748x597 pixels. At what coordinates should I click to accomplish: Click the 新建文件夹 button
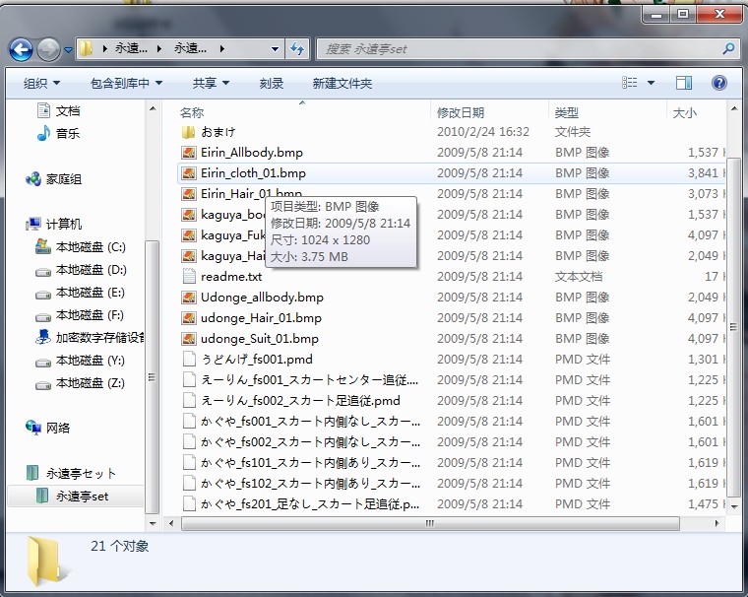pyautogui.click(x=343, y=84)
